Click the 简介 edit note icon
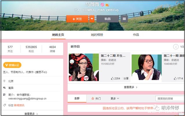This screenshot has width=185, height=116. pyautogui.click(x=4, y=95)
